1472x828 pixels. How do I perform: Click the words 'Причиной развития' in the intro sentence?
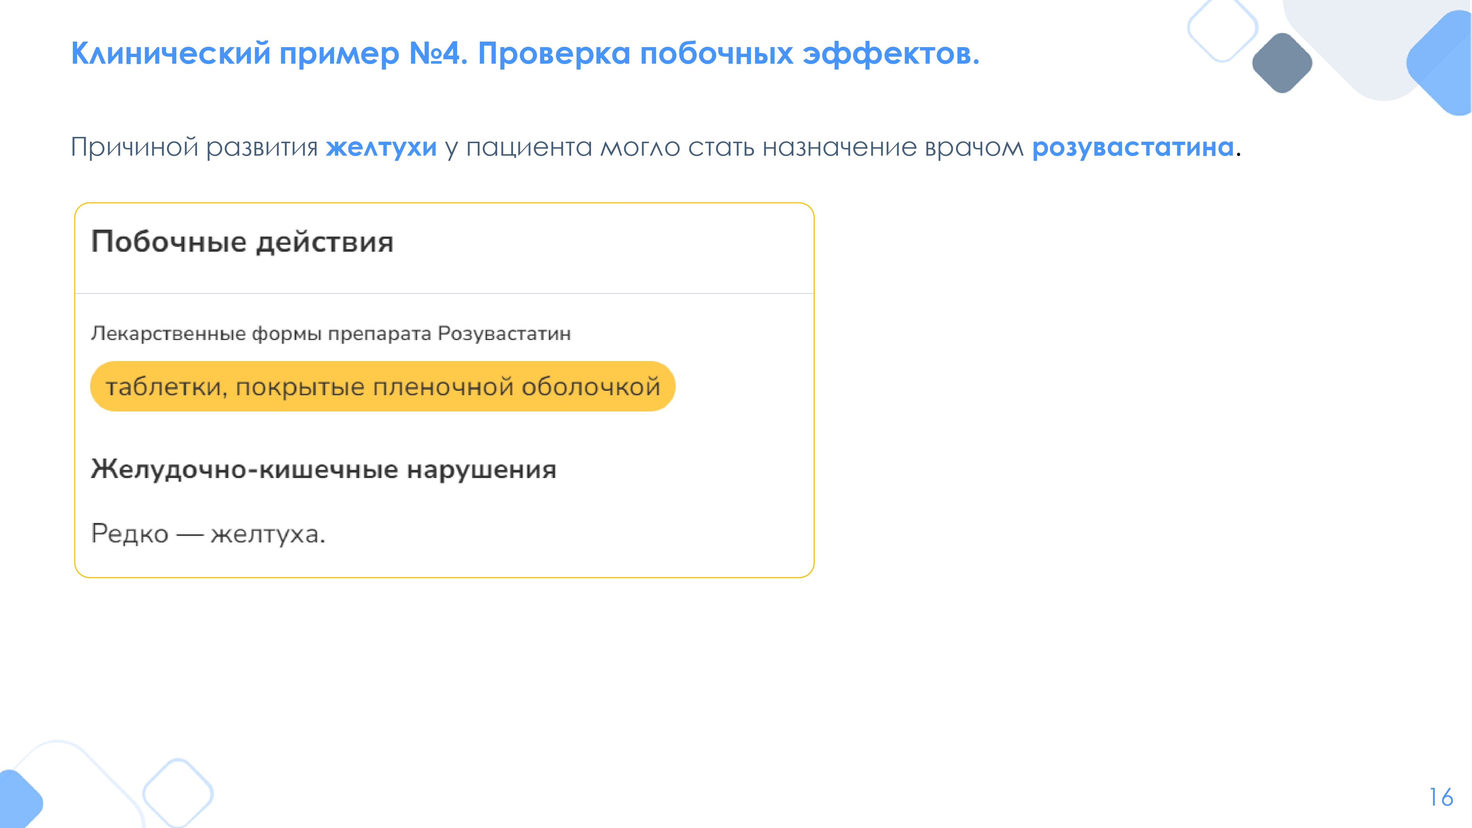point(194,148)
